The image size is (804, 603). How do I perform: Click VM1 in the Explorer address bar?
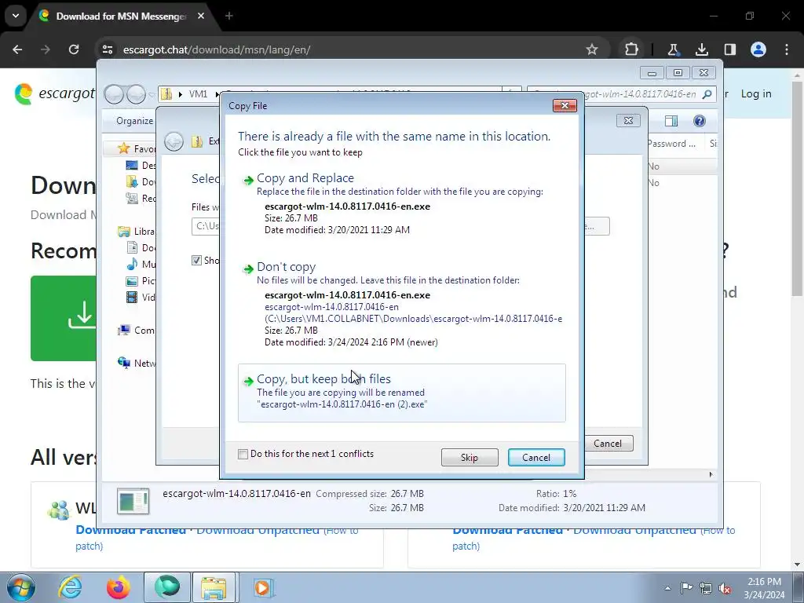[198, 94]
